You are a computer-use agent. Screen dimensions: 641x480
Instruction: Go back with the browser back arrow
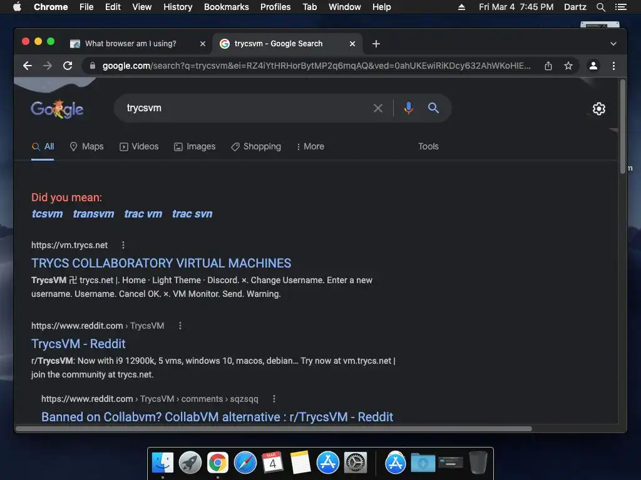[x=28, y=66]
